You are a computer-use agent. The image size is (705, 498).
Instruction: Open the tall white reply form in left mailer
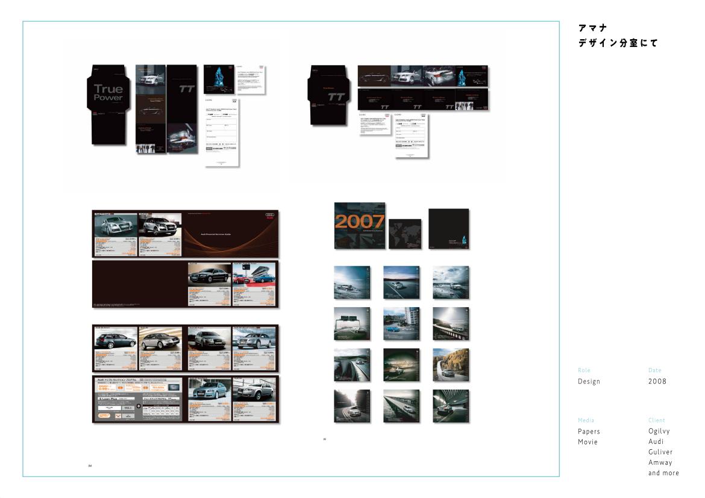pos(222,132)
